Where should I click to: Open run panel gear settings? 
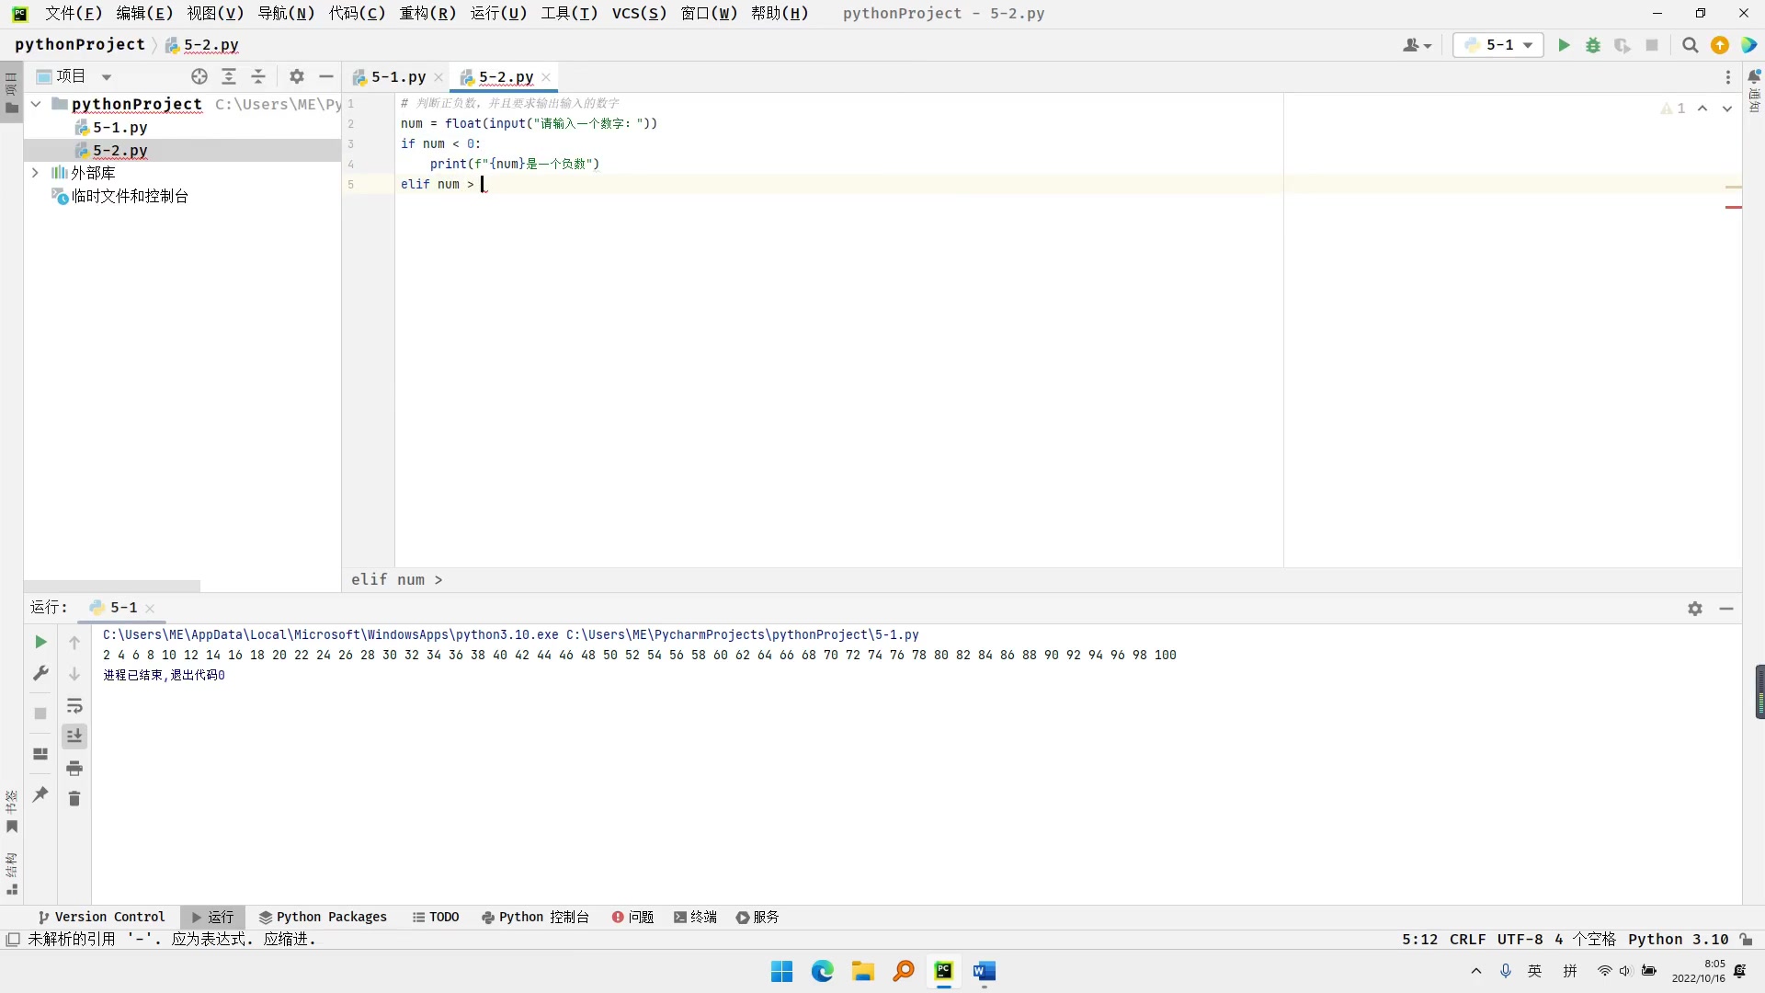click(x=1695, y=609)
